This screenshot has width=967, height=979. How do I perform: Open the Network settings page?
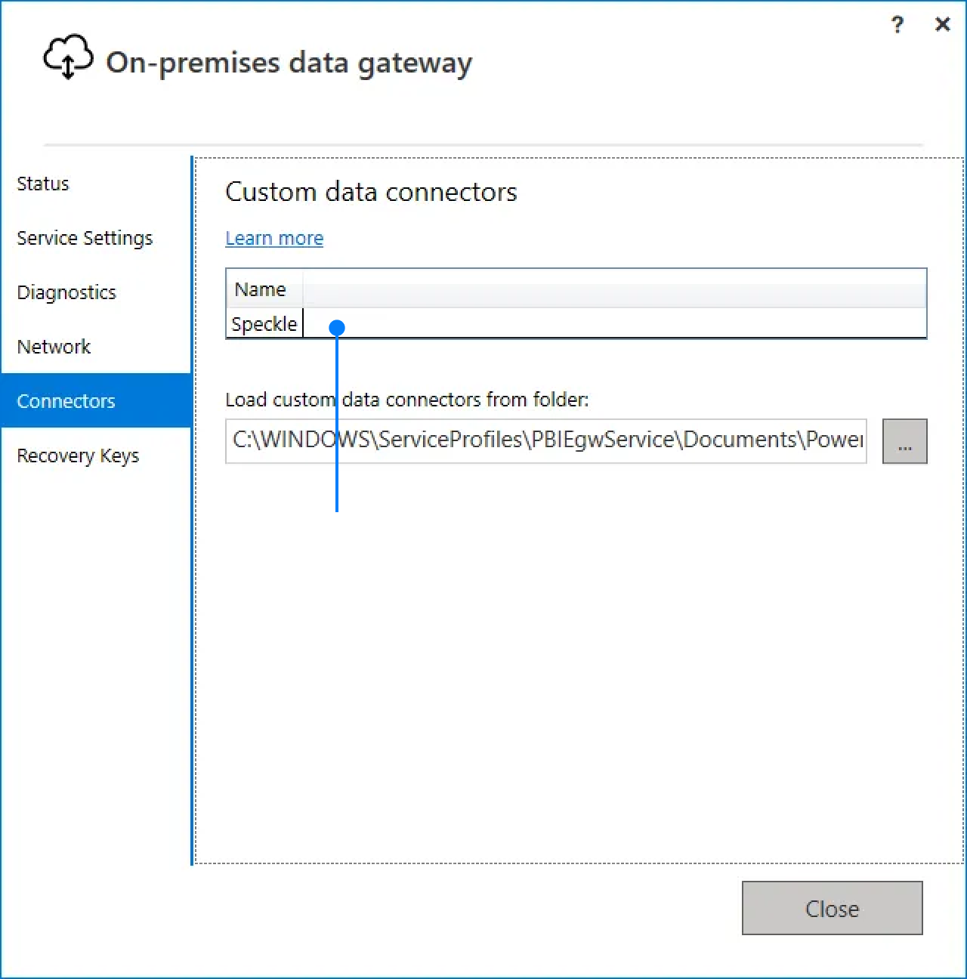54,347
